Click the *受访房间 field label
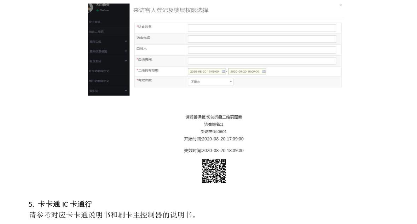417x224 pixels. (x=144, y=59)
